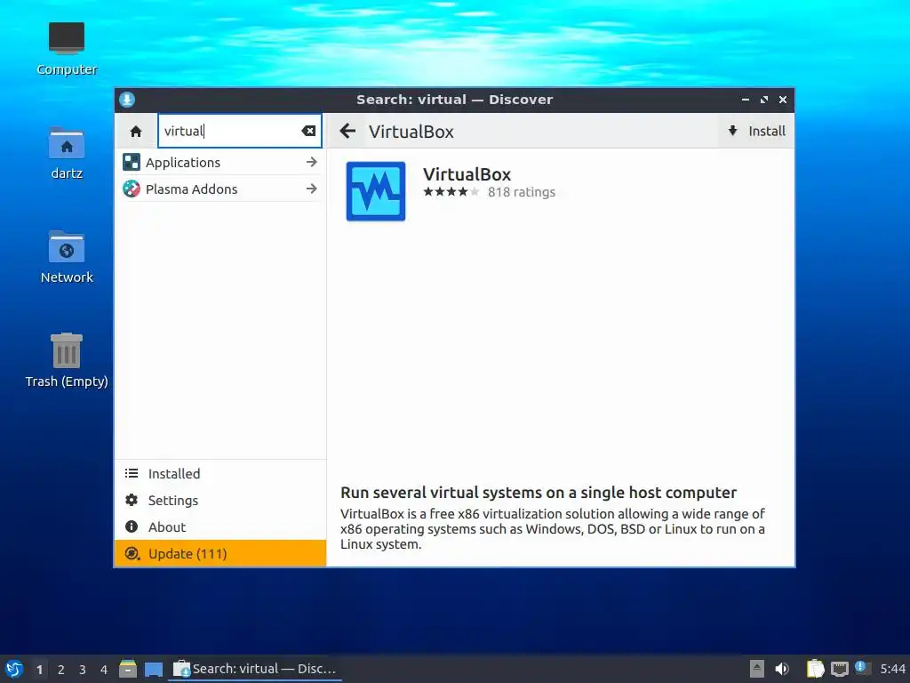Click the Installed list icon

[x=132, y=473]
